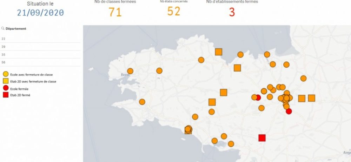Click the northernmost orange square map marker
Image resolution: width=351 pixels, height=162 pixels.
[x=219, y=52]
